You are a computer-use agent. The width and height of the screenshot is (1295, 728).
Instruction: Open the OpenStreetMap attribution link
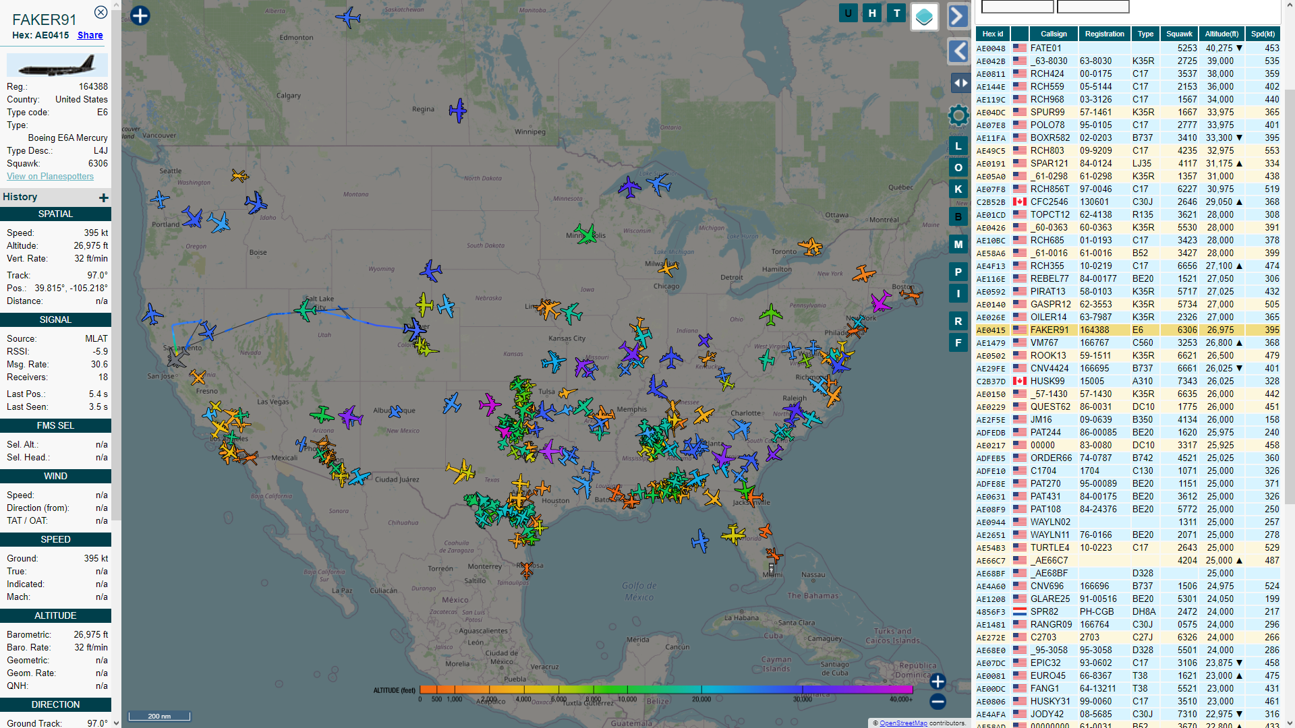(x=903, y=723)
